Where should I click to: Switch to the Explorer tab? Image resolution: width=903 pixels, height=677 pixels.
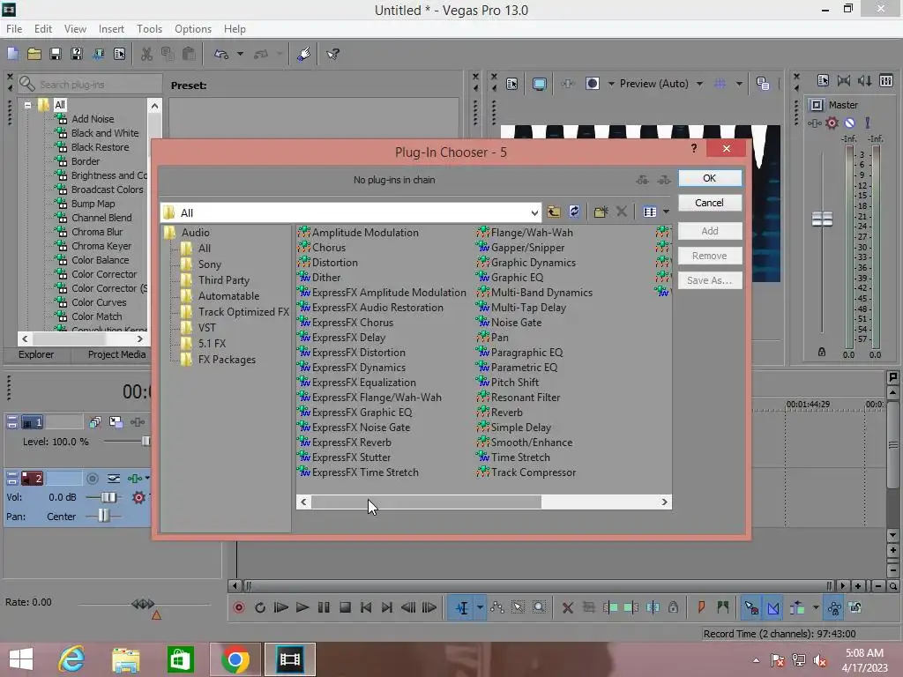[36, 354]
